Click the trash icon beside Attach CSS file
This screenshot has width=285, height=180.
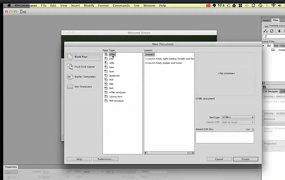tap(253, 129)
